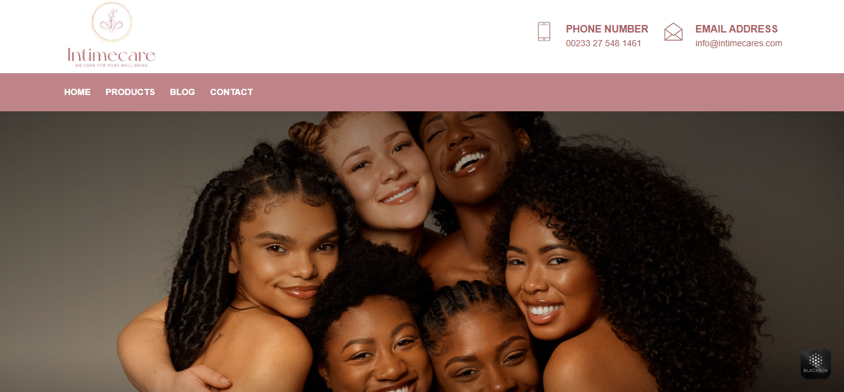The width and height of the screenshot is (844, 392).
Task: Select the PHONE NUMBER heading
Action: [607, 29]
